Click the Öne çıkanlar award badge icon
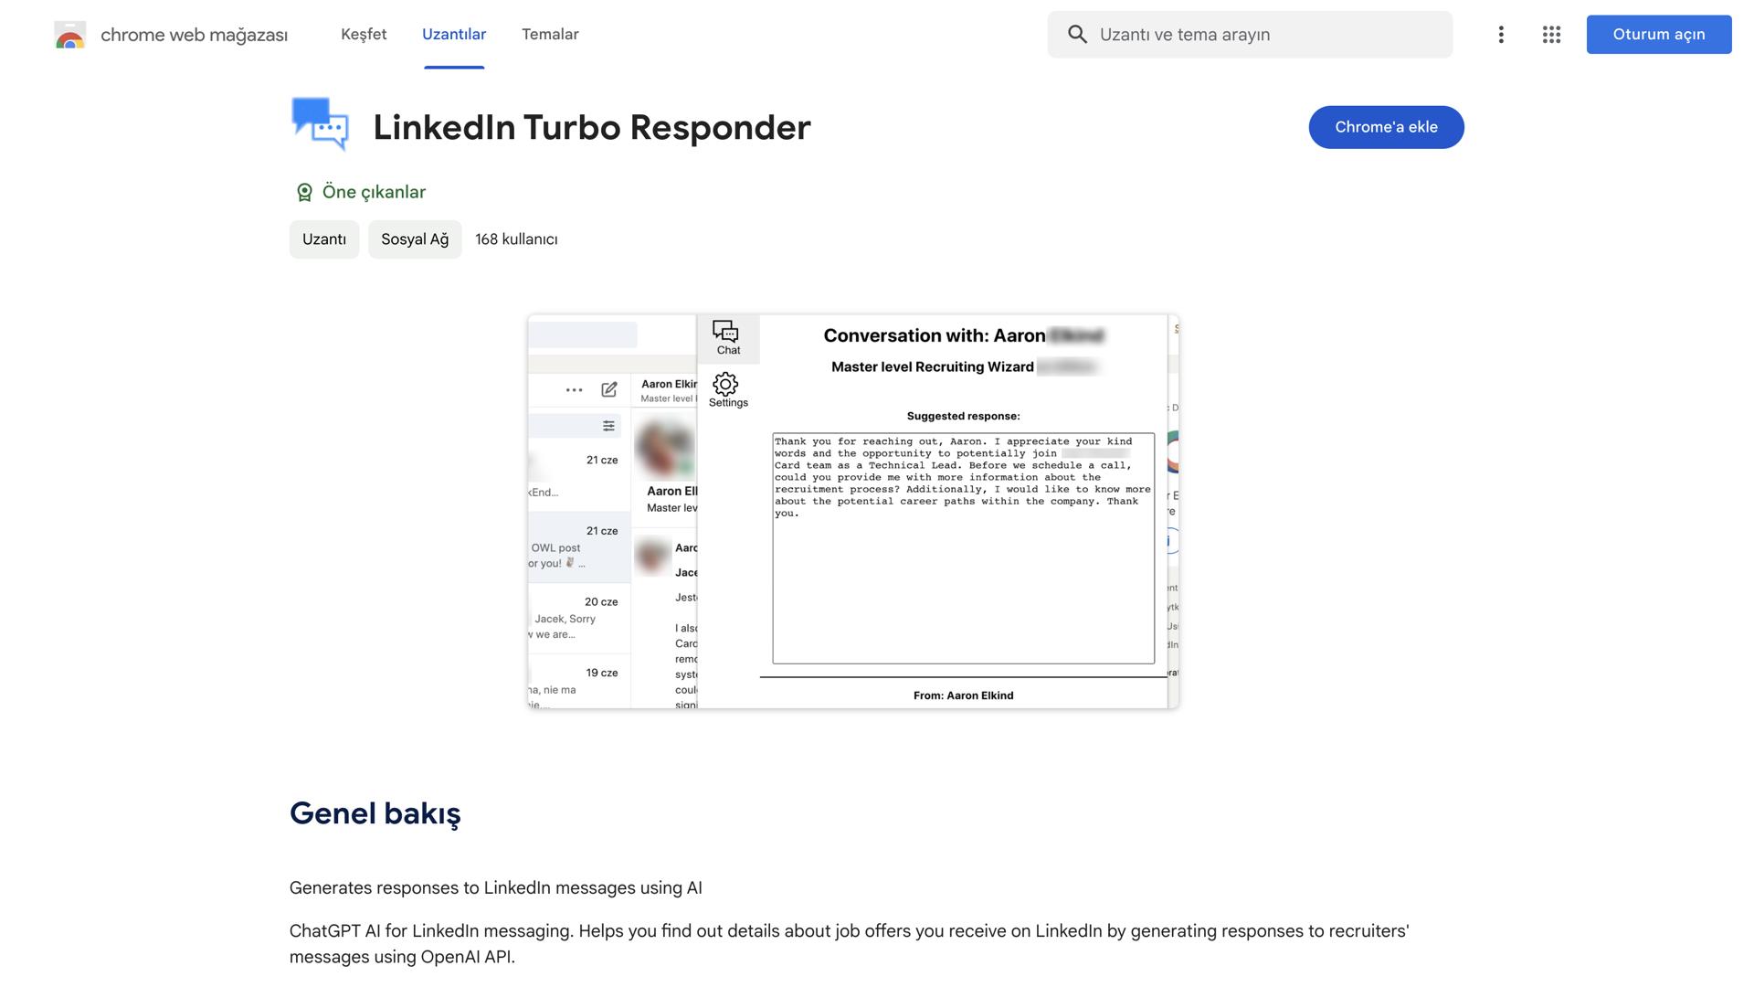The height and width of the screenshot is (987, 1754). point(303,192)
